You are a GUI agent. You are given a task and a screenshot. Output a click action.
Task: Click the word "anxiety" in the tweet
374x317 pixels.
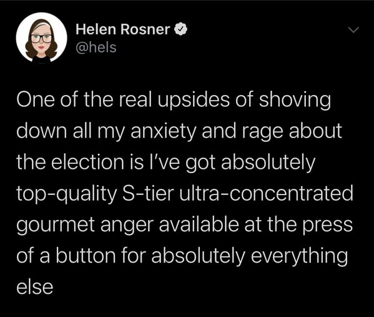pos(163,131)
